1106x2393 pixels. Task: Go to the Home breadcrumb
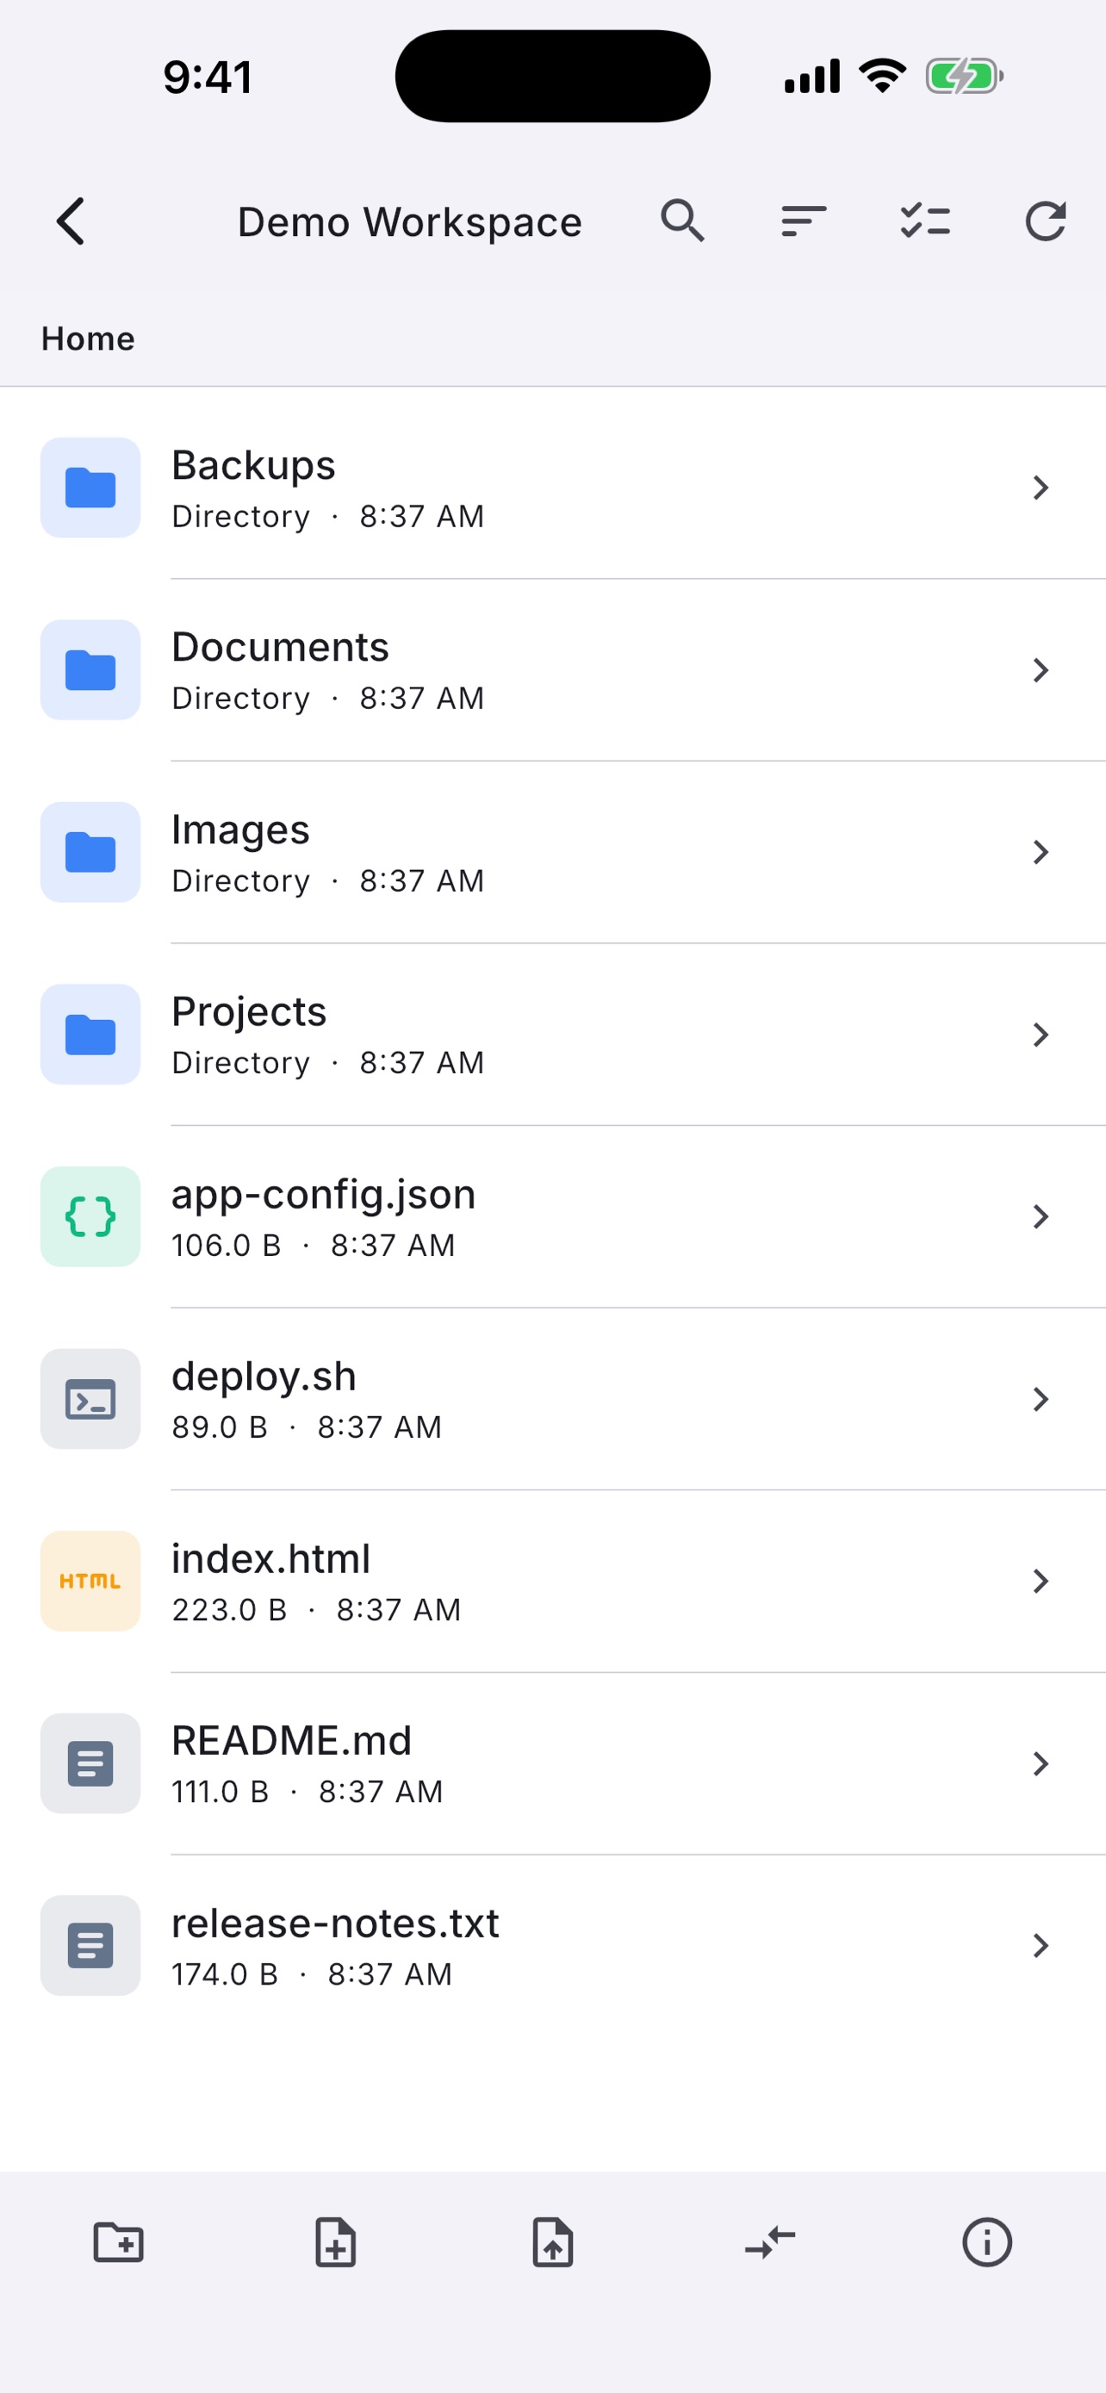[x=88, y=339]
